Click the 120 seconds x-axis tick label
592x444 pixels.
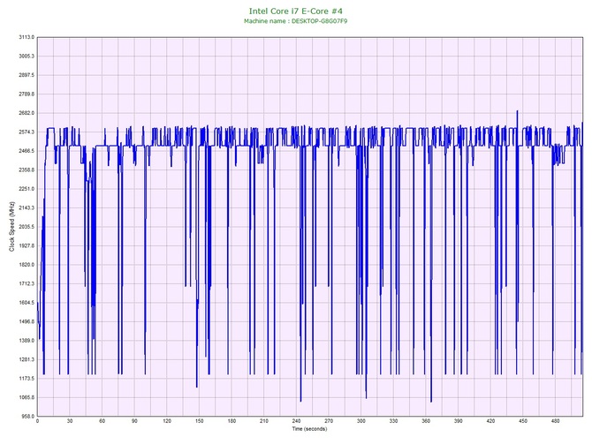167,421
